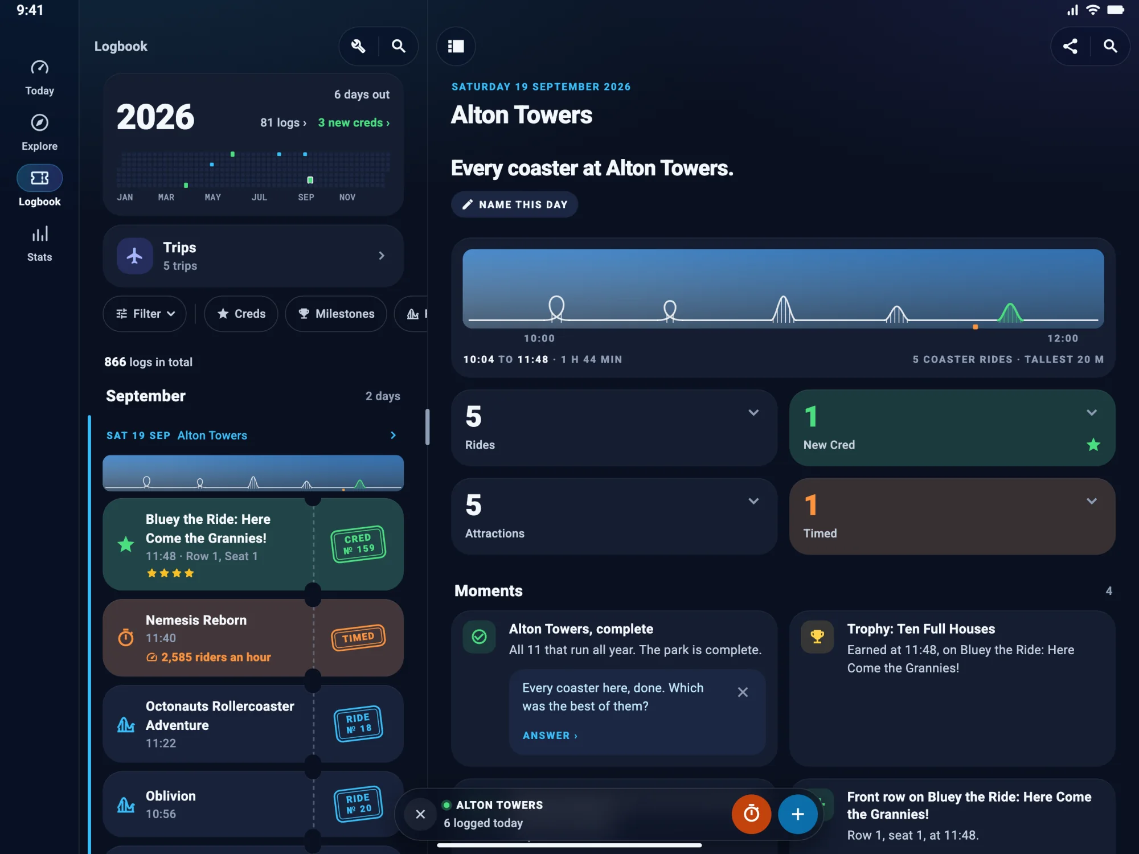Open the Trips airplane icon

pos(135,256)
